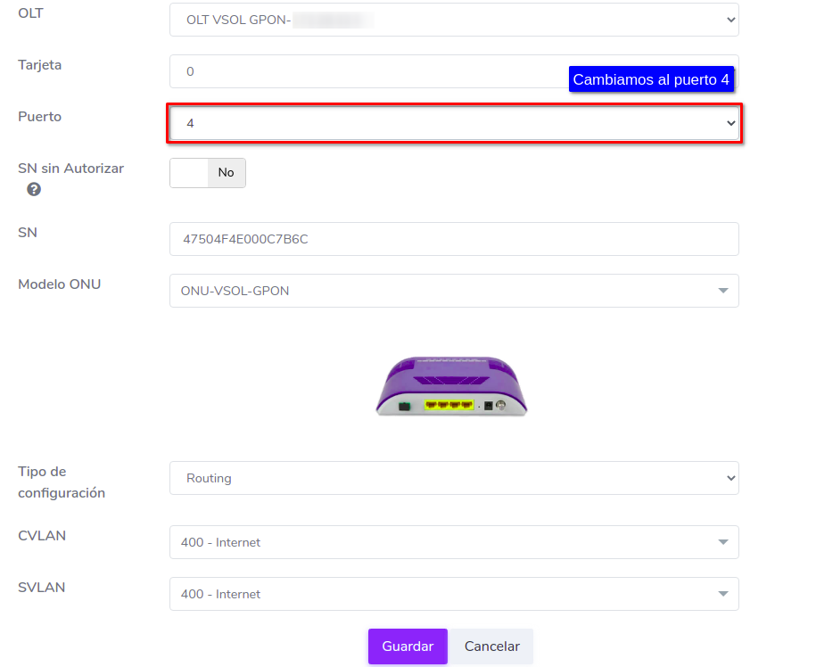Open the Modelo ONU selector
The height and width of the screenshot is (667, 816).
pos(453,291)
